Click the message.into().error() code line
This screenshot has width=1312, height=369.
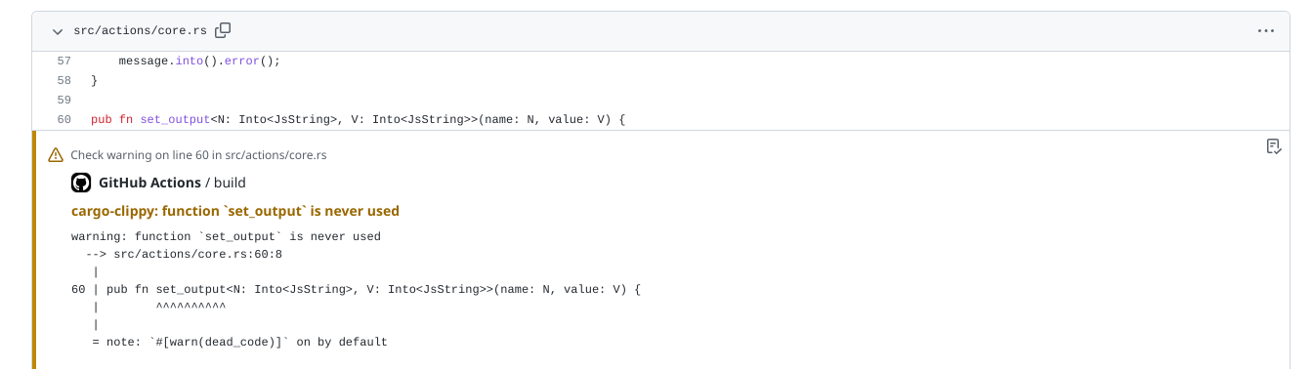coord(199,61)
